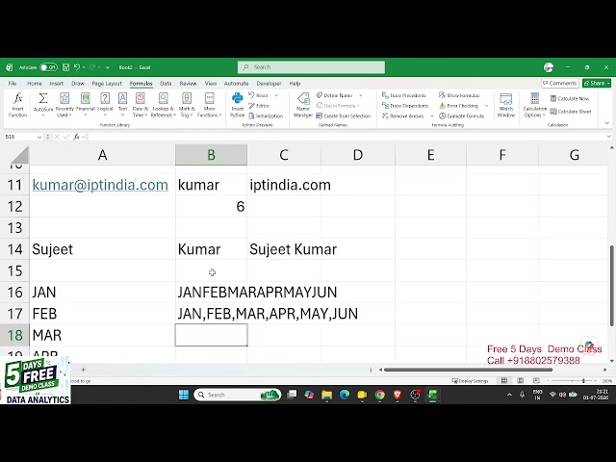Expand Python Reset dropdown arrow
Image resolution: width=616 pixels, height=462 pixels.
pyautogui.click(x=276, y=95)
